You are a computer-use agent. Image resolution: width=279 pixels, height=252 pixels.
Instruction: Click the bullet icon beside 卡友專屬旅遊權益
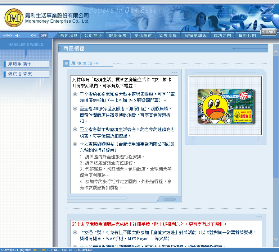point(75,144)
